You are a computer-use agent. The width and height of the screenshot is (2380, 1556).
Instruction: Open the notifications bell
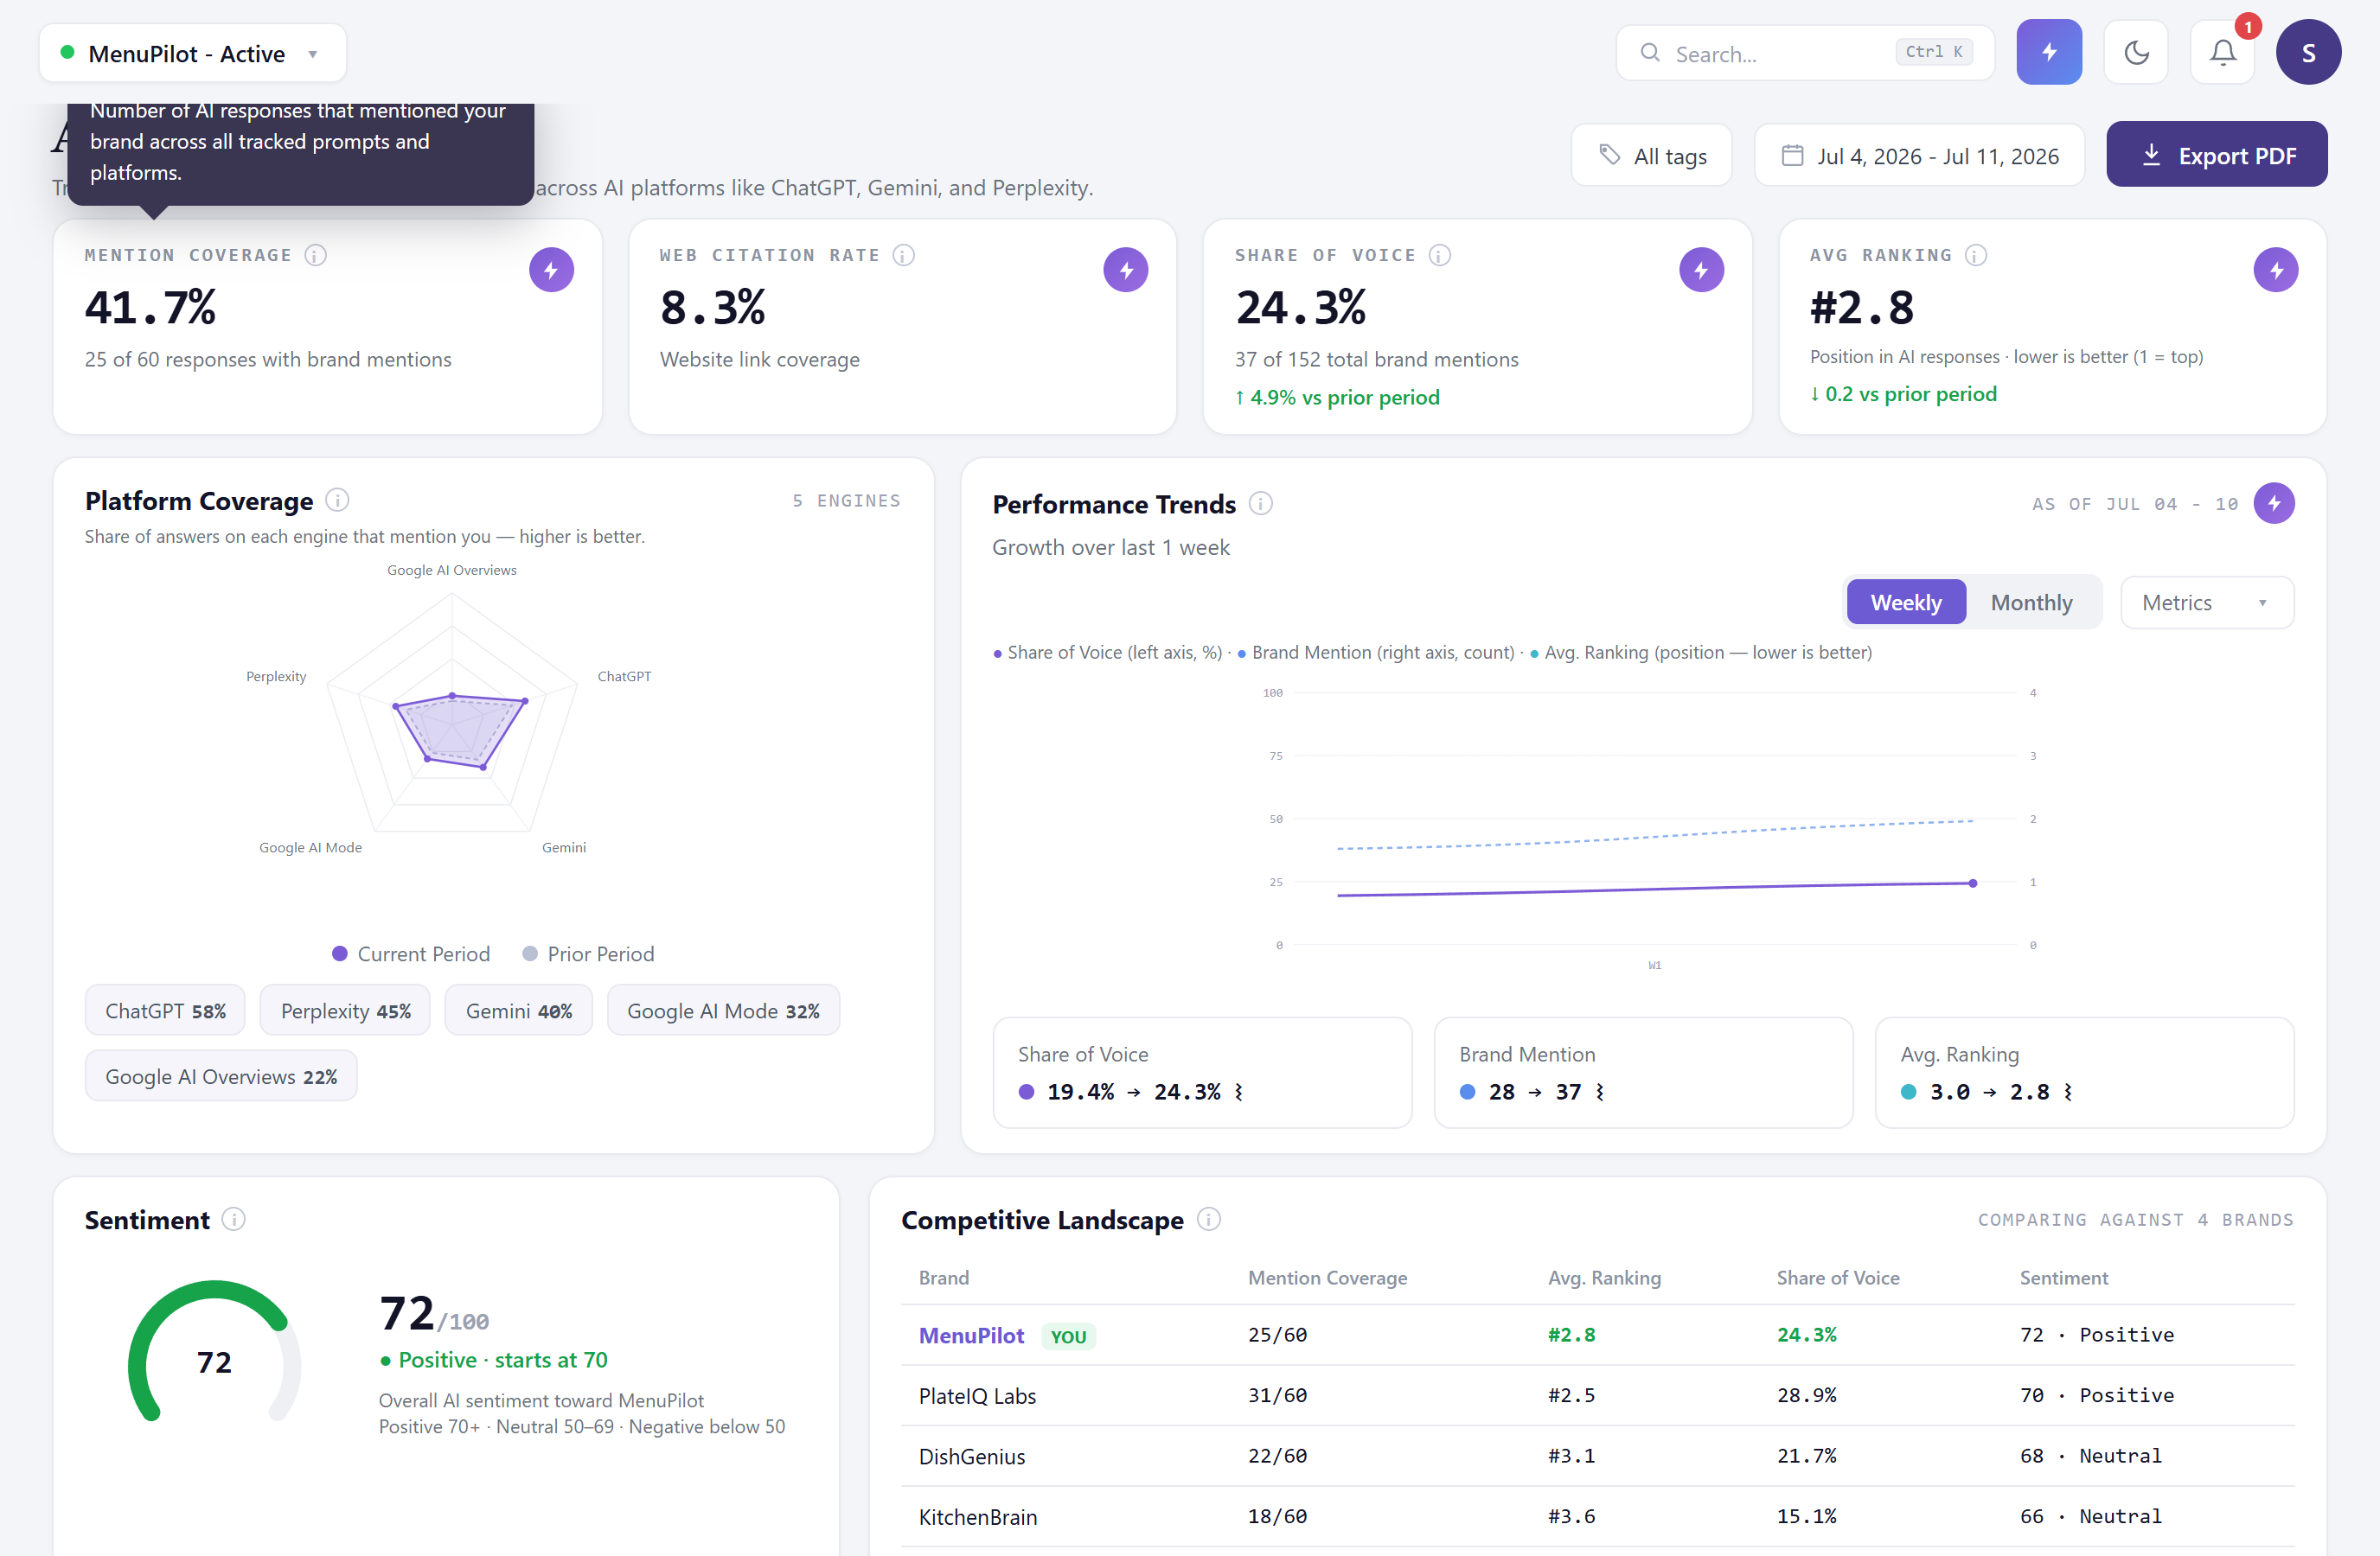click(2222, 52)
